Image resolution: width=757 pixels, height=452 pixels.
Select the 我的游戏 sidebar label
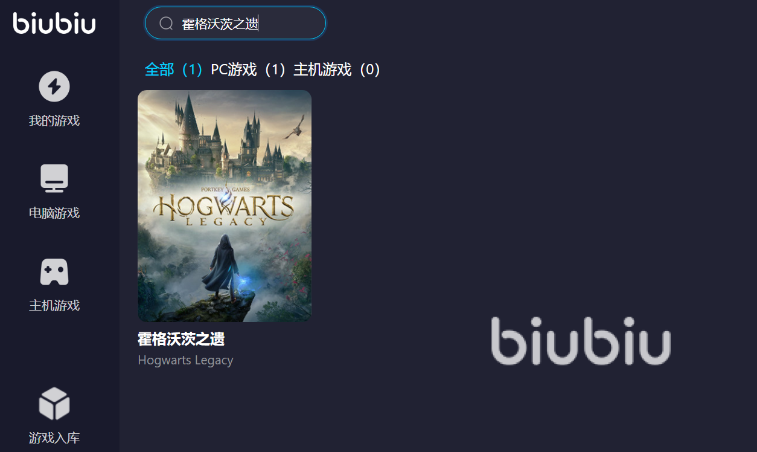tap(54, 121)
